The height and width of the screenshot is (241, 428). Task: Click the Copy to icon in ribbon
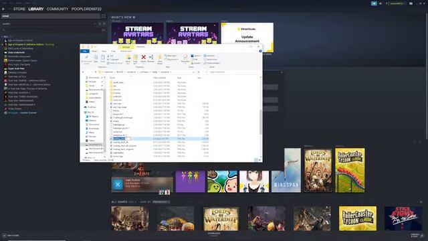(x=135, y=59)
